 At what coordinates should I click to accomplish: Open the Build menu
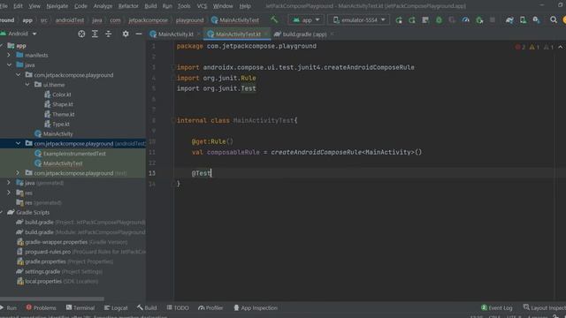(150, 6)
